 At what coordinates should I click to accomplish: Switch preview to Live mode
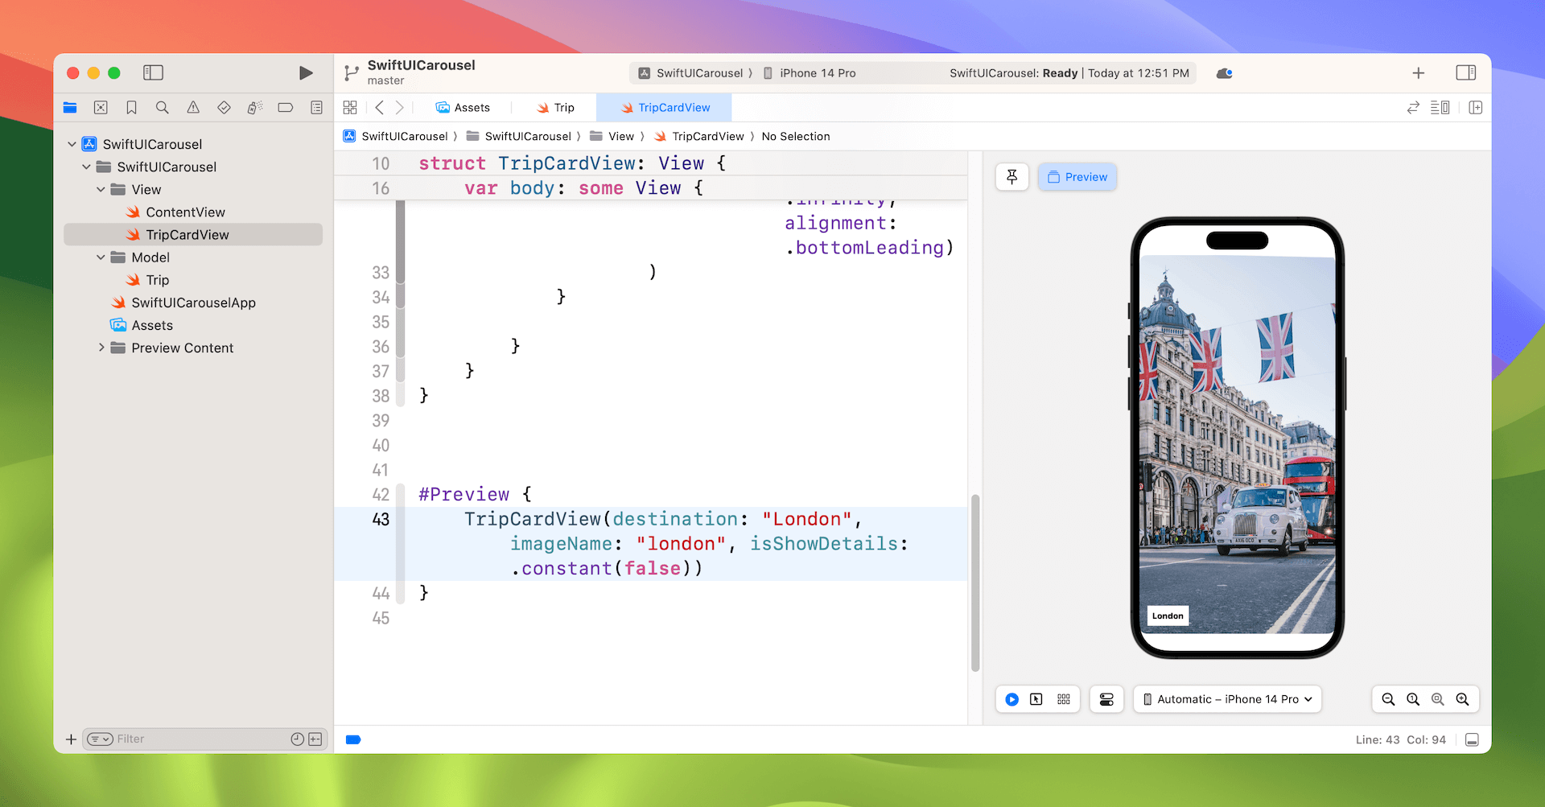[1012, 700]
